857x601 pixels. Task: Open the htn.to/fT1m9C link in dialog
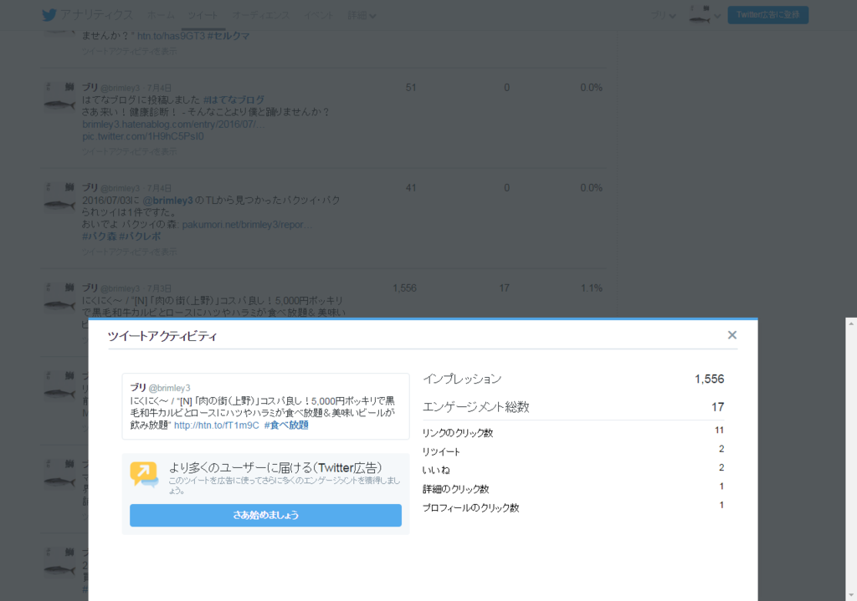point(217,425)
